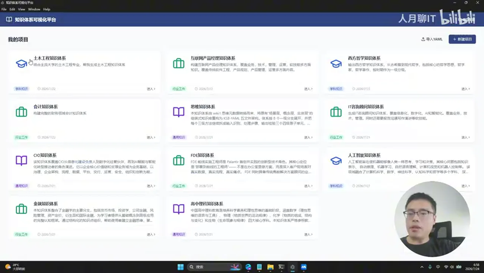Click the FDE知识体系 card title
The image size is (484, 273).
pyautogui.click(x=202, y=155)
